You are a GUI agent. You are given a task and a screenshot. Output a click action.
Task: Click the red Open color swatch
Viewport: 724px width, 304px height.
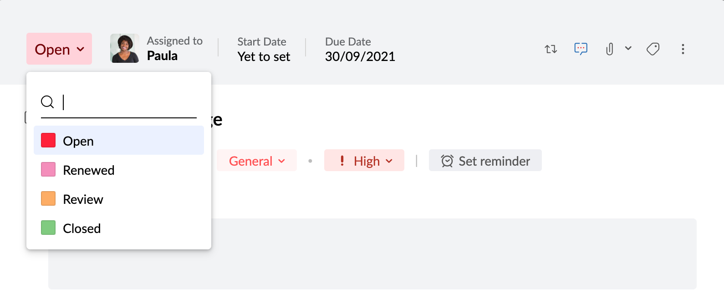point(48,141)
